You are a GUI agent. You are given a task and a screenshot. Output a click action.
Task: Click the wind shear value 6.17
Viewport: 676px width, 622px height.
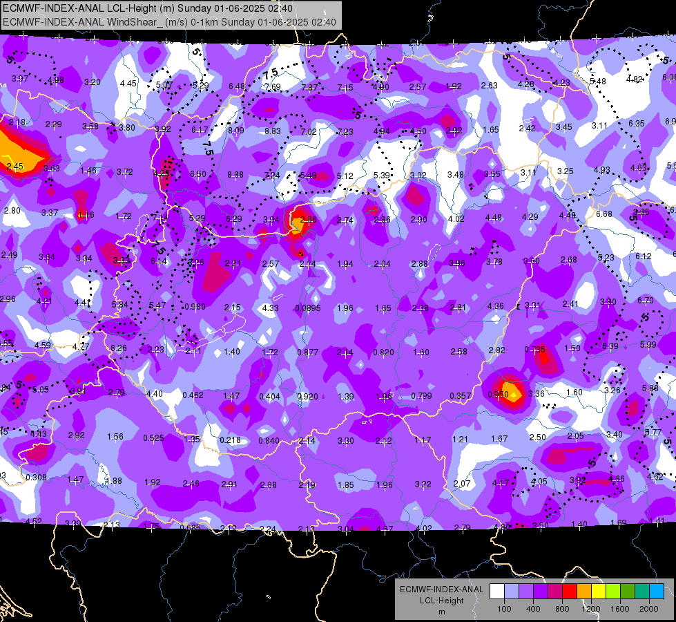point(200,130)
